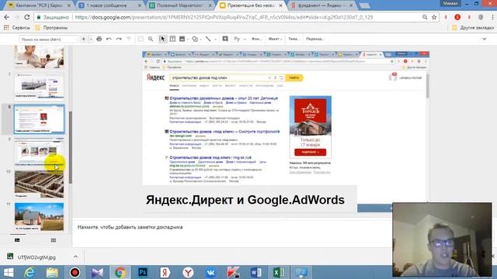Viewport: 497px width, 279px height.
Task: Open the Программы bookmarks folder
Action: tap(51, 28)
